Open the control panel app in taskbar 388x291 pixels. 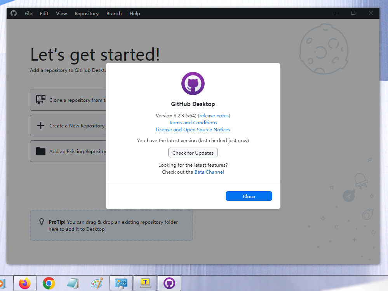coord(121,283)
